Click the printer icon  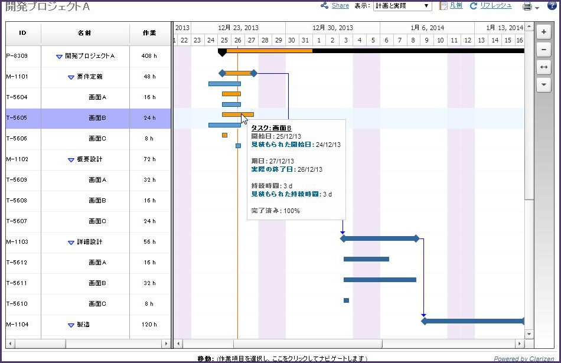tap(527, 6)
